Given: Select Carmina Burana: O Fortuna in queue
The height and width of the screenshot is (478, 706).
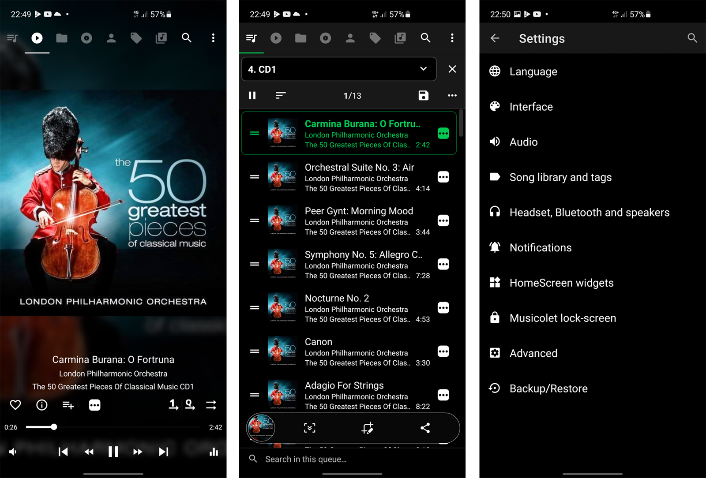Looking at the screenshot, I should pos(349,133).
